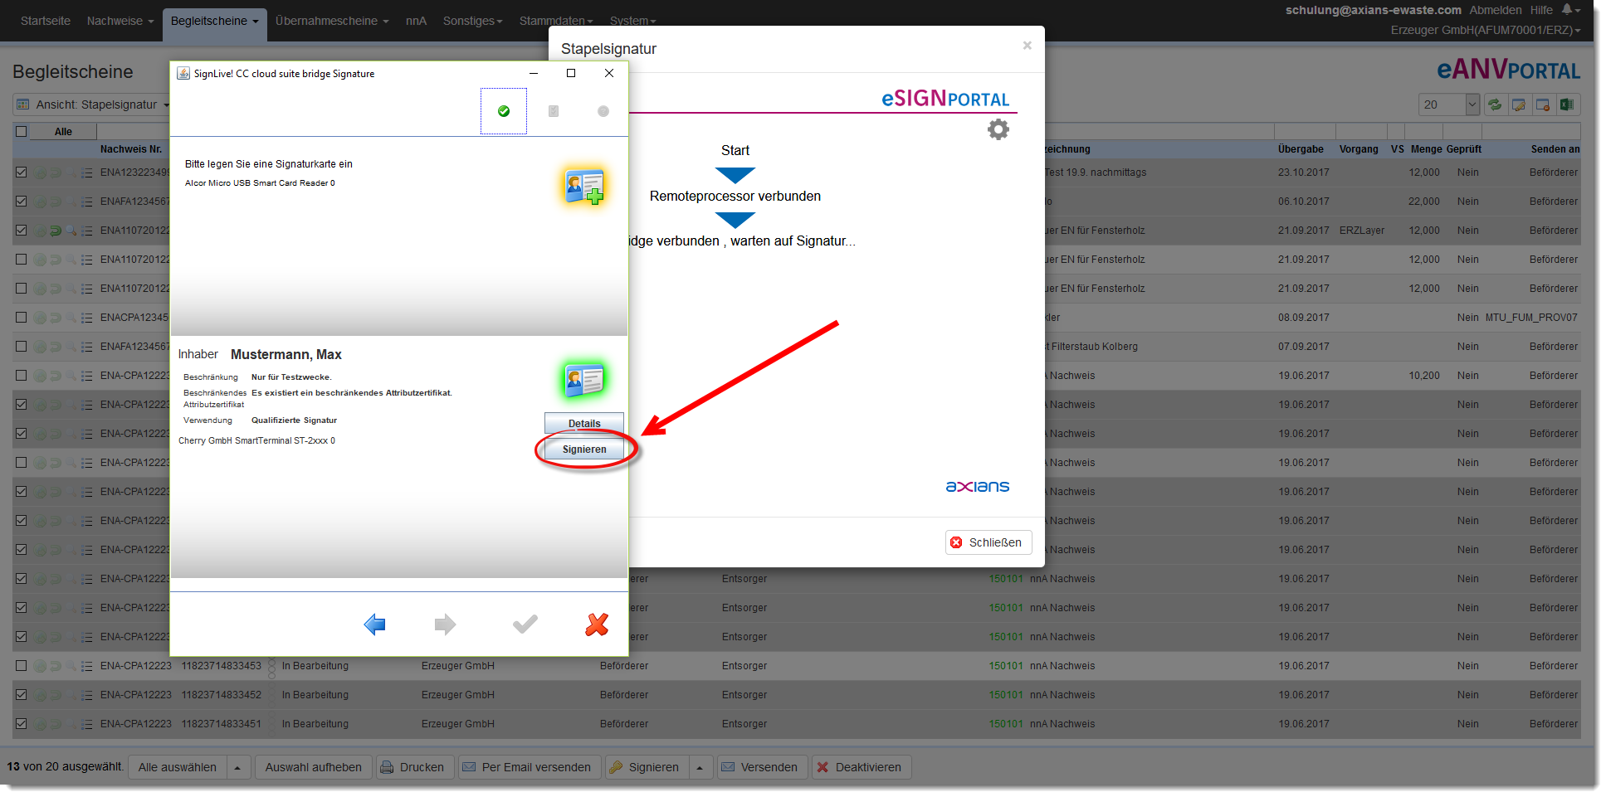
Task: Click the grey forward arrow in SignLive
Action: coord(445,624)
